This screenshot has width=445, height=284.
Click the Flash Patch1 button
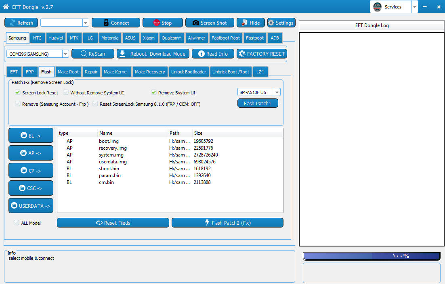click(257, 103)
